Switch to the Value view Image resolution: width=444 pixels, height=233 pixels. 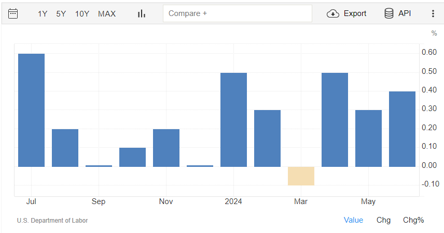pos(353,220)
